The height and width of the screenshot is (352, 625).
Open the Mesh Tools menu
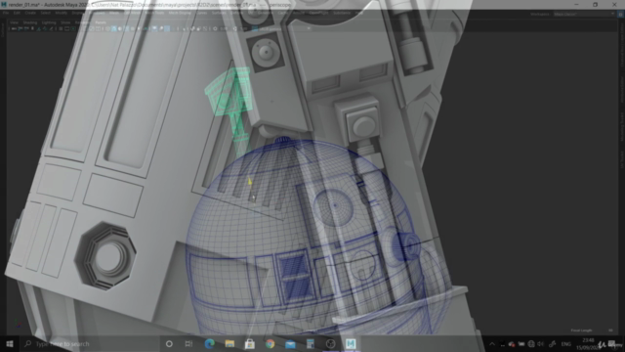pyautogui.click(x=154, y=13)
